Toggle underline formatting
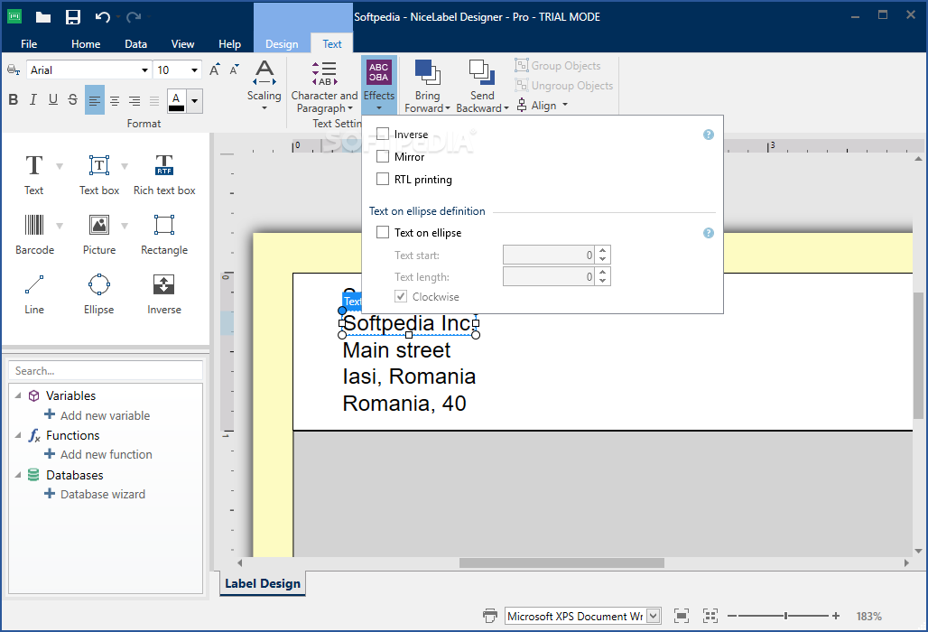 pyautogui.click(x=53, y=99)
